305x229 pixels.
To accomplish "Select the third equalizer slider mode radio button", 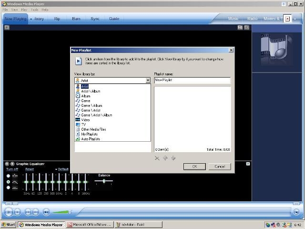I will (8, 187).
